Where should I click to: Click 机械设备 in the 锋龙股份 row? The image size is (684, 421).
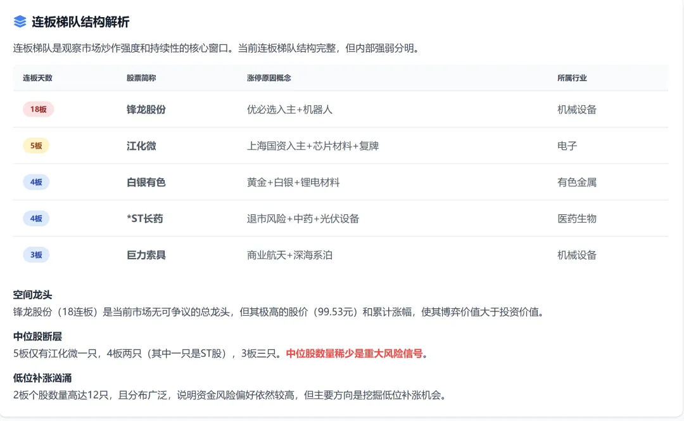(x=577, y=109)
